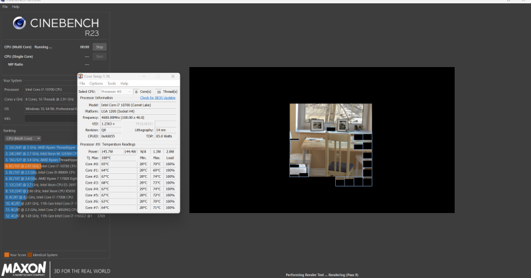Close the Core Temp window
The height and width of the screenshot is (278, 531).
coord(173,76)
